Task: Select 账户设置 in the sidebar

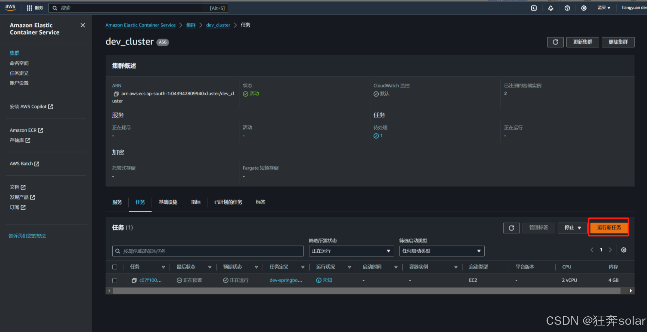Action: [19, 83]
